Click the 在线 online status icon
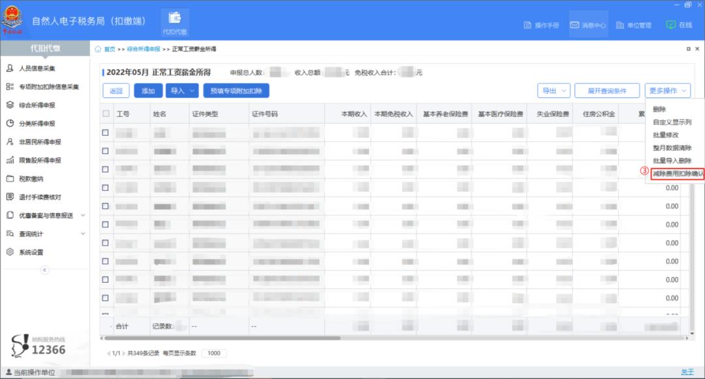This screenshot has width=705, height=379. pyautogui.click(x=679, y=25)
